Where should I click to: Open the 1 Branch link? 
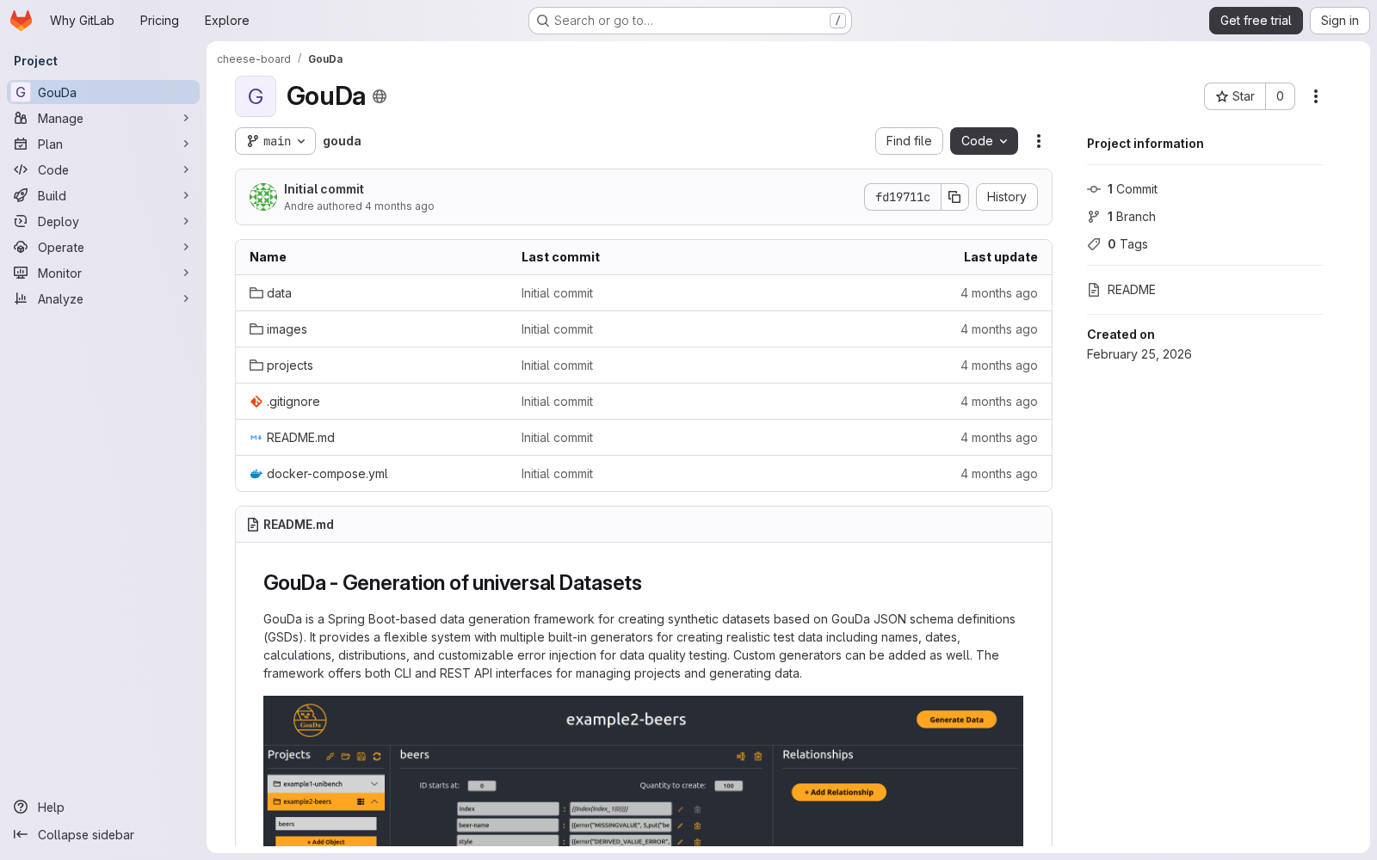1131,217
